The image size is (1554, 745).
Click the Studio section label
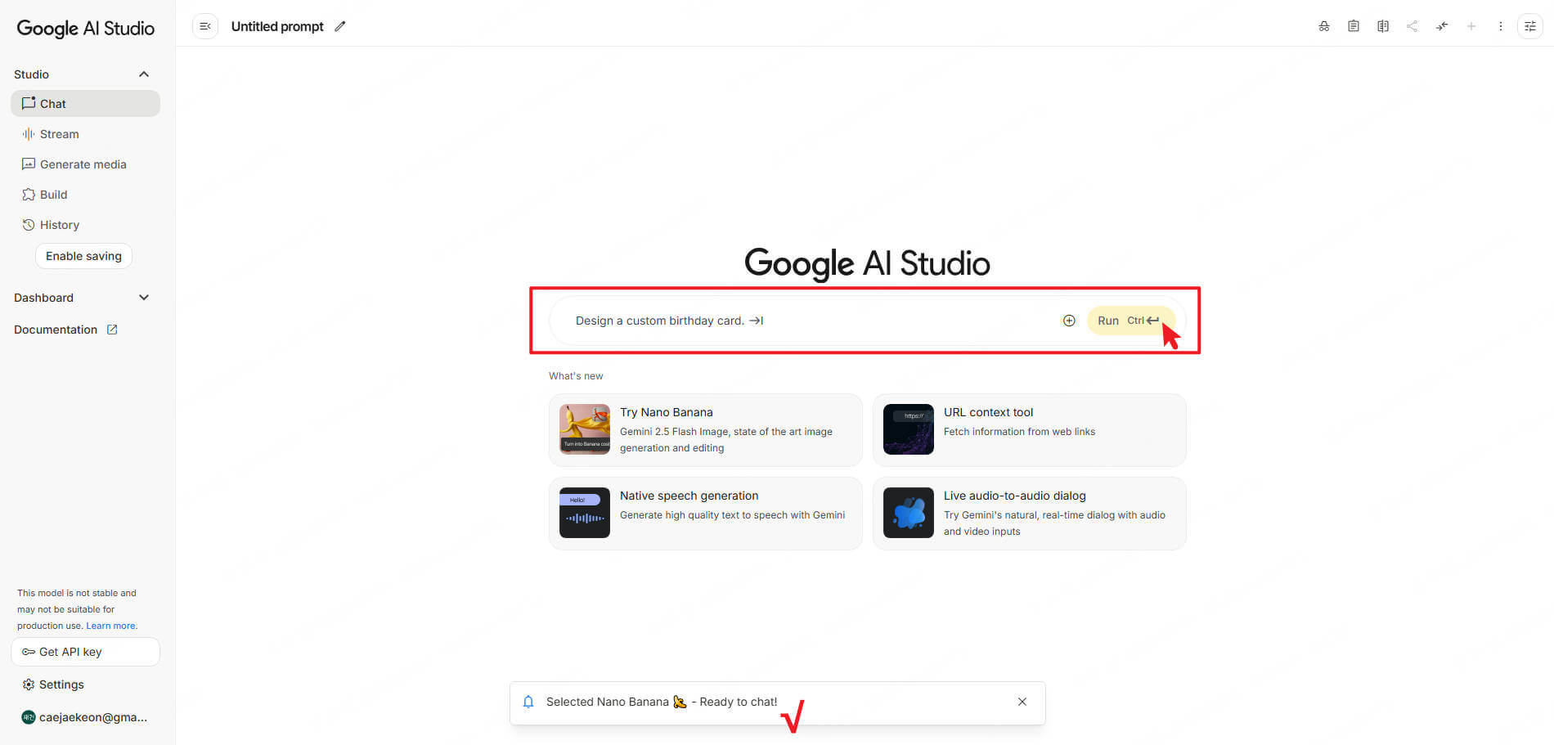point(31,74)
